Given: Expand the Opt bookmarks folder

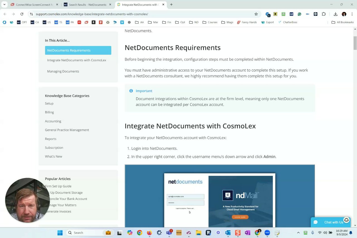Looking at the screenshot, I should point(180,22).
